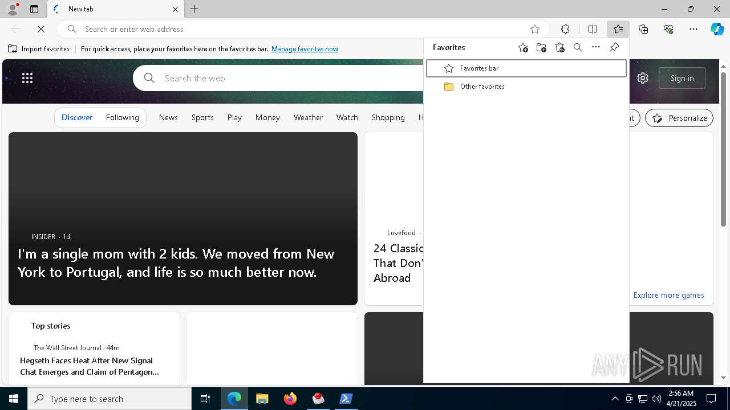Open a new tab with plus button
This screenshot has width=730, height=410.
(x=194, y=9)
